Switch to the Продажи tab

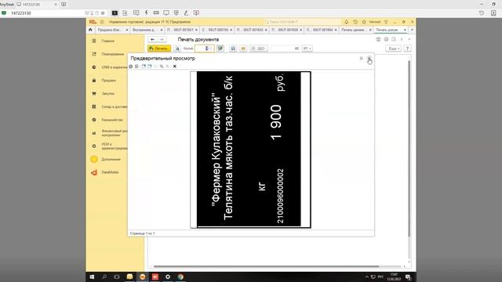112,30
